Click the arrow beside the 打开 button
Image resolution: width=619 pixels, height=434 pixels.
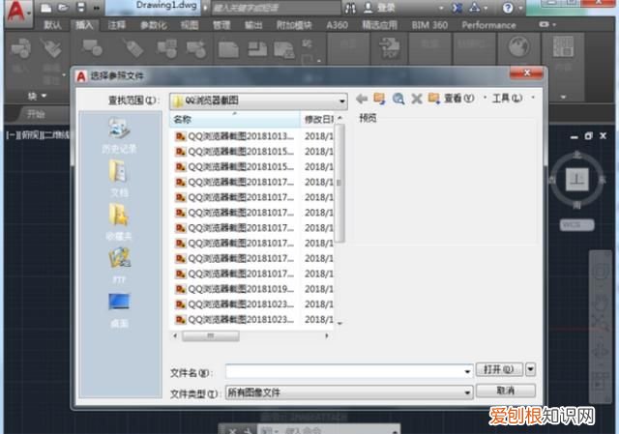click(531, 369)
